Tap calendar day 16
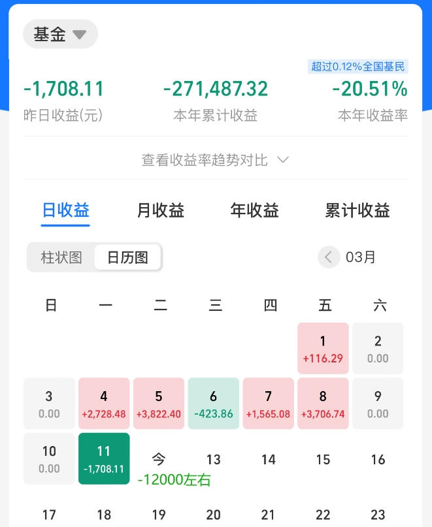 tap(378, 460)
